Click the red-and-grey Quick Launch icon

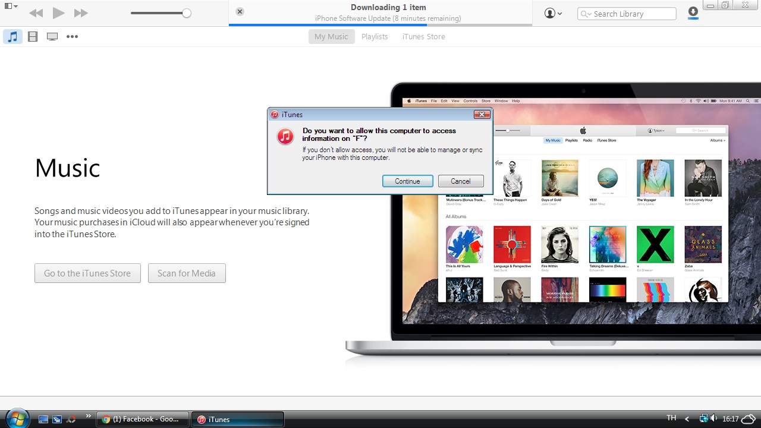[71, 419]
